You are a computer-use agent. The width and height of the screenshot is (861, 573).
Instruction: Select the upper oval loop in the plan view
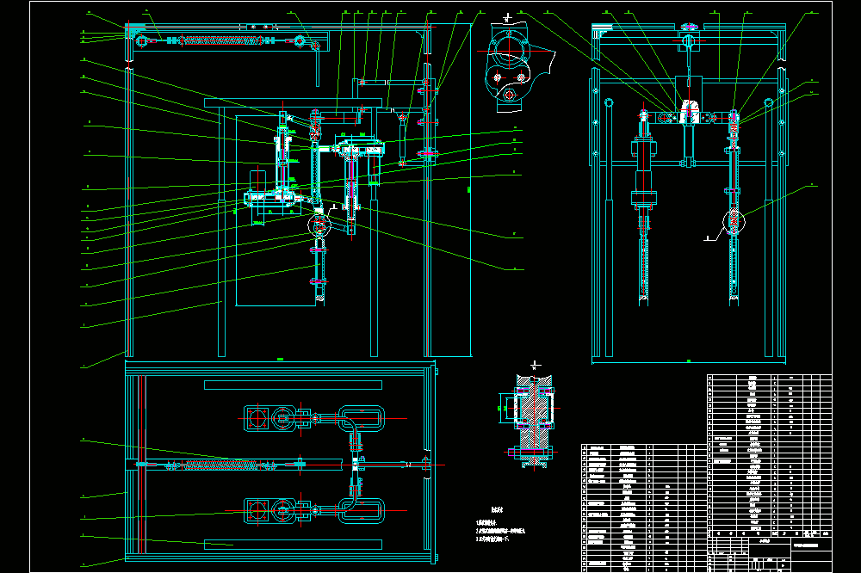pos(362,419)
